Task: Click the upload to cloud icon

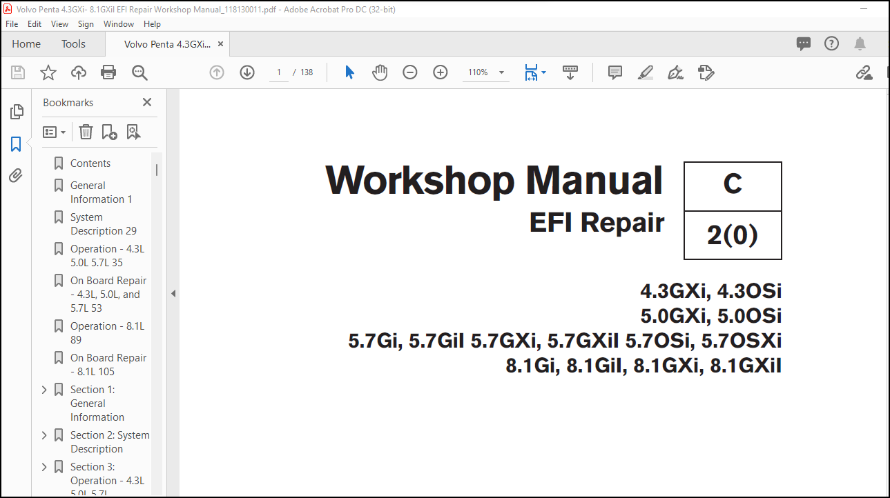Action: [79, 72]
